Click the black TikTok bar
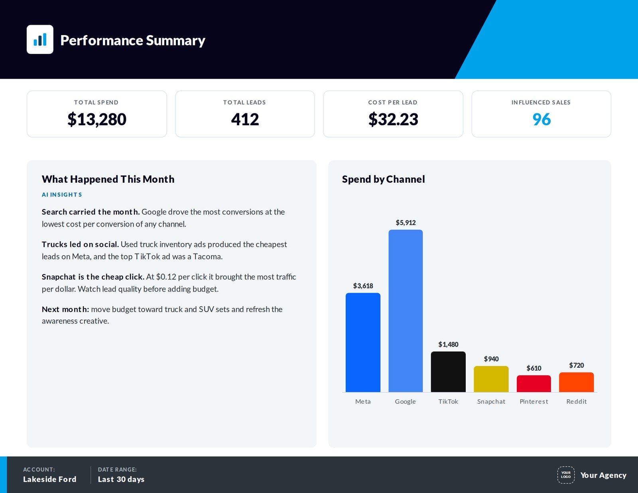638x493 pixels. click(448, 372)
